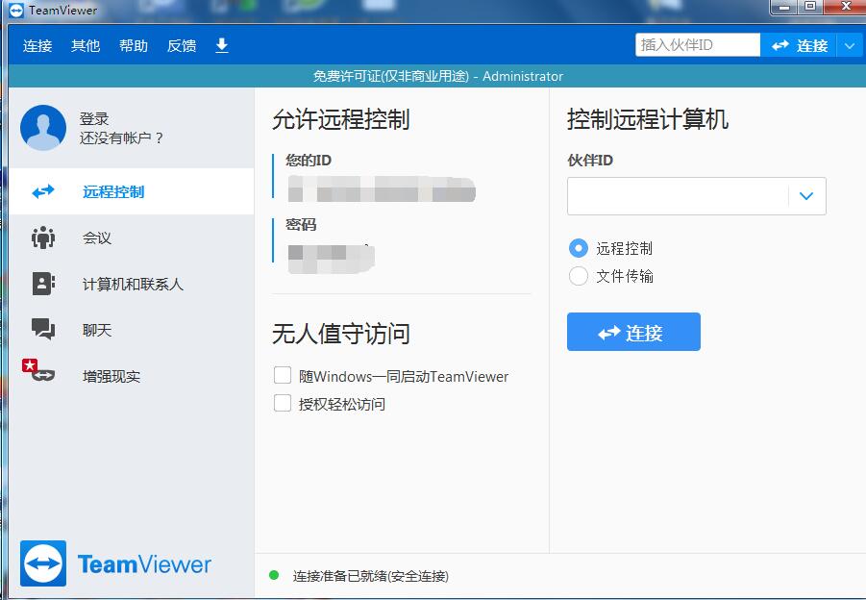Image resolution: width=866 pixels, height=600 pixels.
Task: Minimize the TeamViewer window
Action: (783, 7)
